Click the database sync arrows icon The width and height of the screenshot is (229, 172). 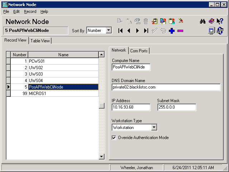220,30
